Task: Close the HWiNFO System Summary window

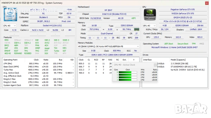Action: (x=207, y=3)
